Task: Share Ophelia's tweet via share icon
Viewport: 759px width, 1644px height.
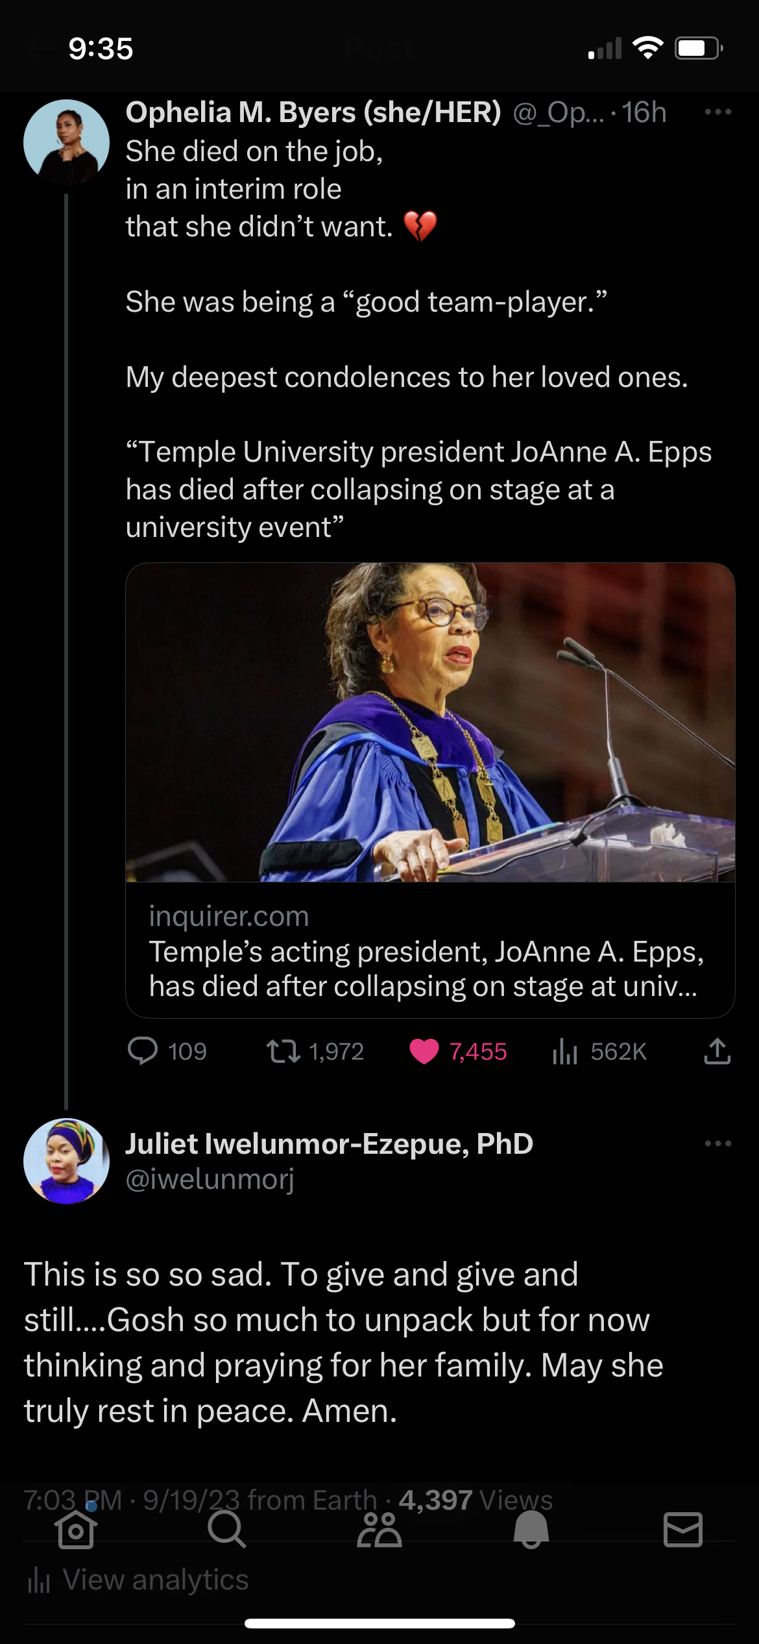Action: coord(717,1051)
